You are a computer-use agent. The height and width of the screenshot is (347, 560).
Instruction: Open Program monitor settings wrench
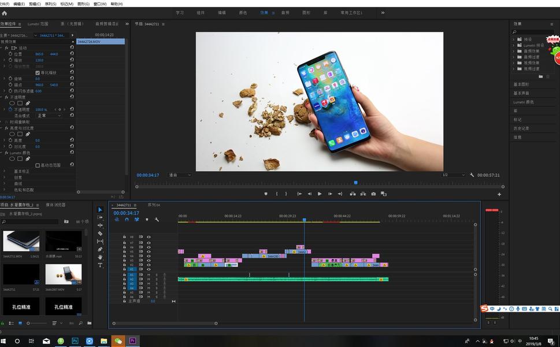[x=472, y=175]
